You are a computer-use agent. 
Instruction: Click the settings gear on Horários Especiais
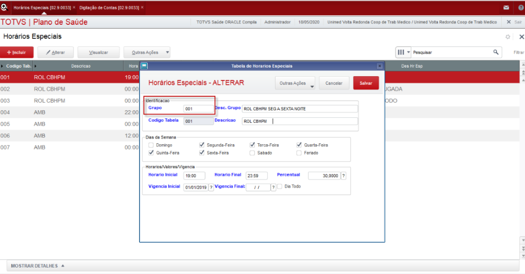[x=508, y=37]
